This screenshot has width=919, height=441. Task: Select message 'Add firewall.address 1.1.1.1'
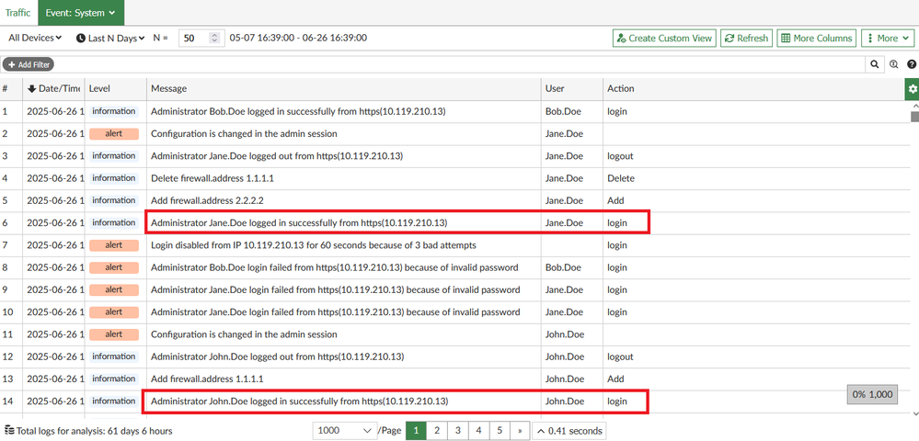coord(208,379)
